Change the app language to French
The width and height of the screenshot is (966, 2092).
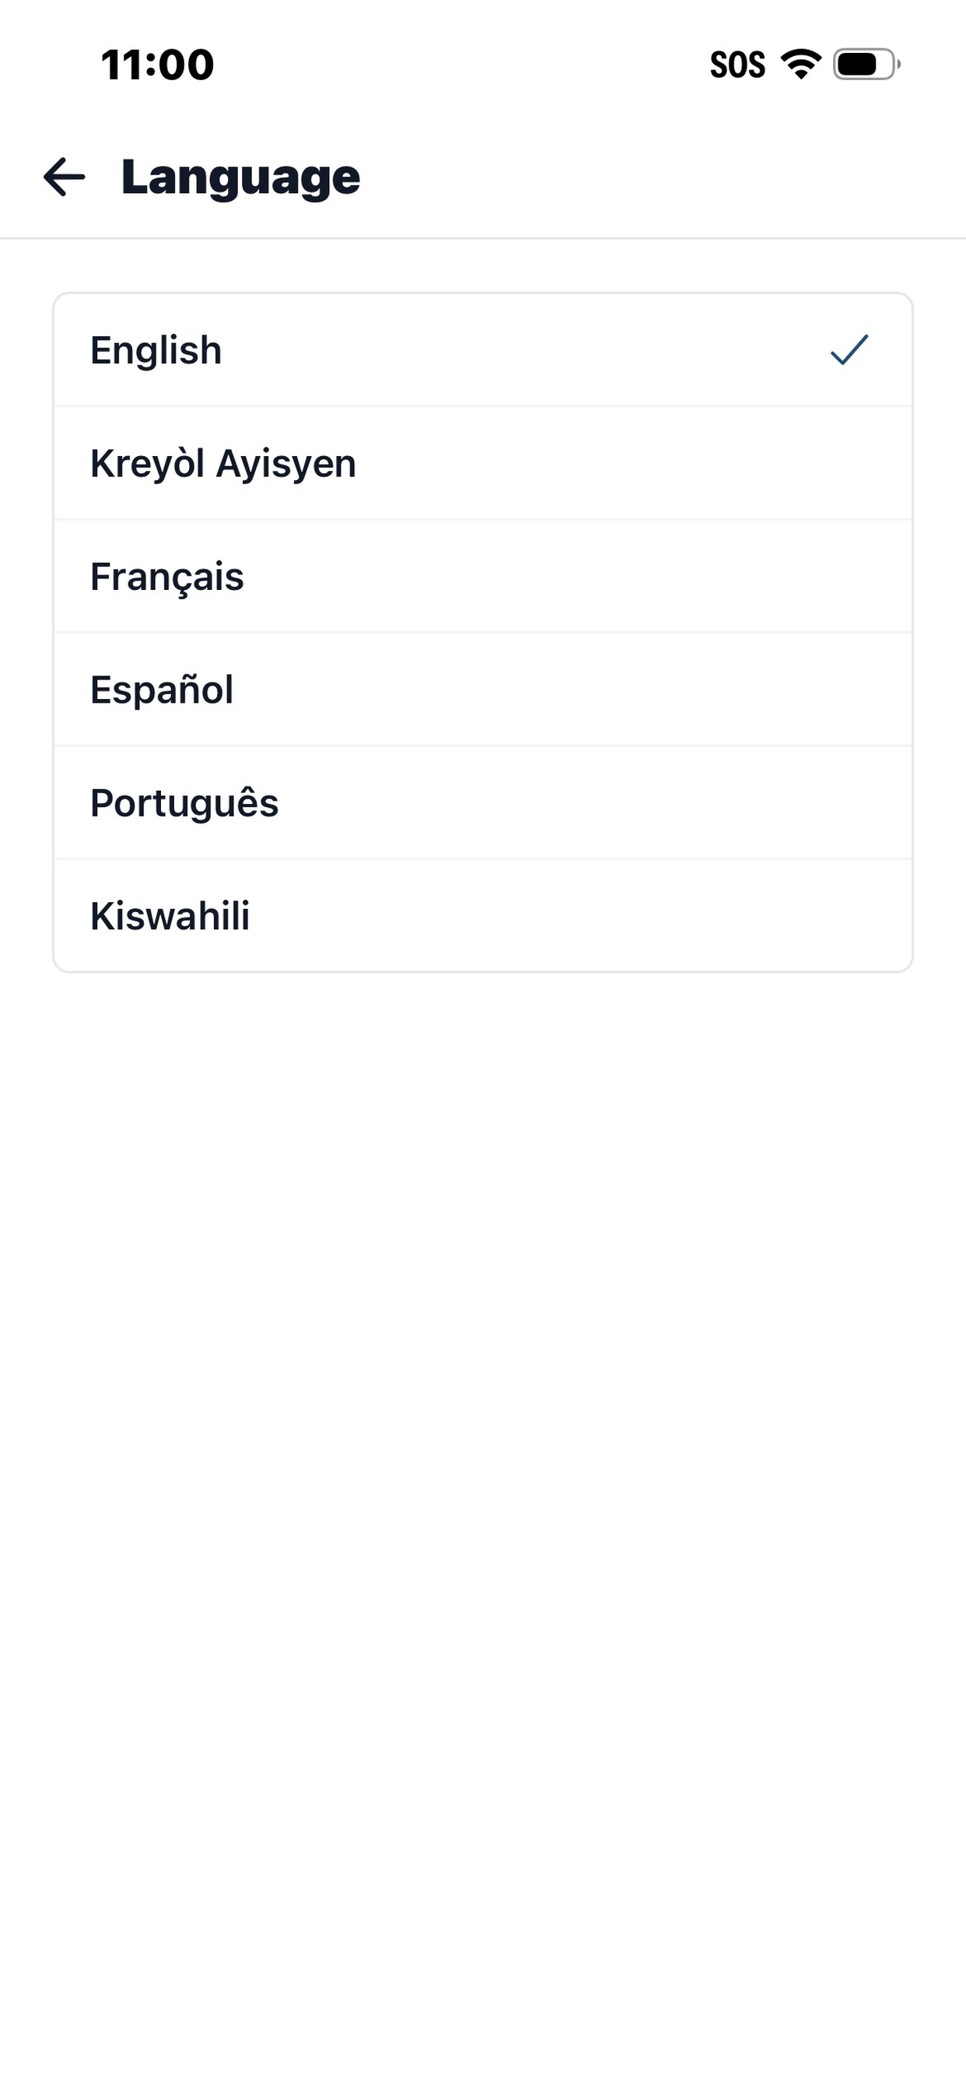point(483,576)
